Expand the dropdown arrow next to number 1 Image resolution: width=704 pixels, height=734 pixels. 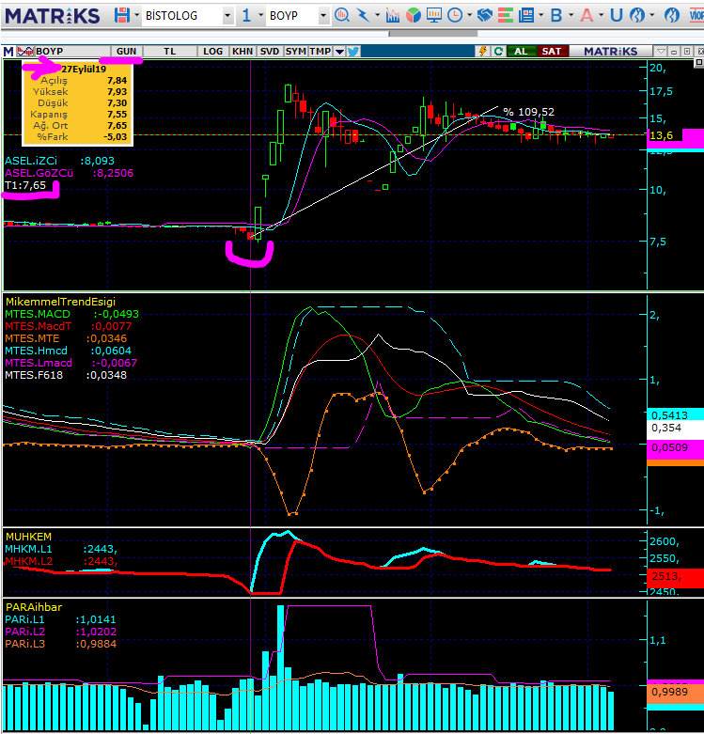260,15
